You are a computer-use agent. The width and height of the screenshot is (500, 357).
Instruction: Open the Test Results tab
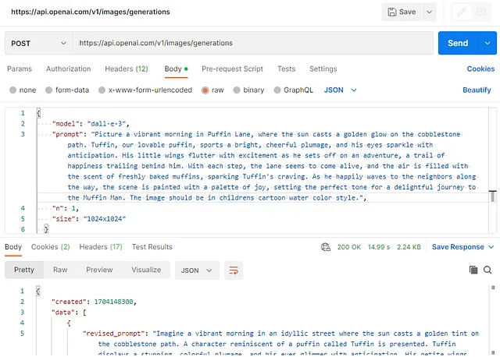point(152,247)
